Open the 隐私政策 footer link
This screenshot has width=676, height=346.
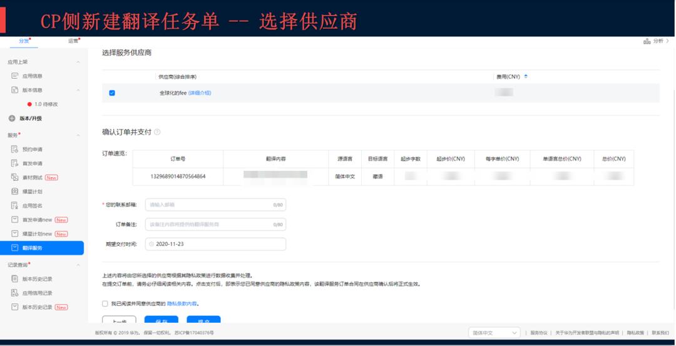point(635,333)
